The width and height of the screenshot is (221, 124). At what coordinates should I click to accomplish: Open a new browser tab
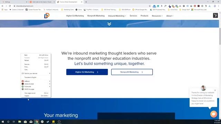click(86, 2)
